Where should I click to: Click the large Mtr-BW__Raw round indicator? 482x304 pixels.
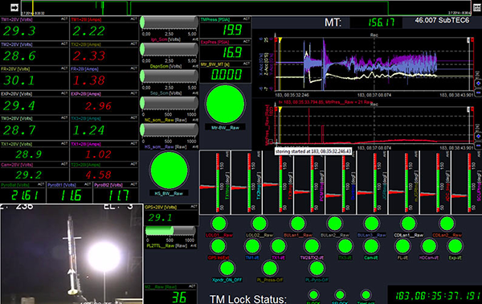[225, 105]
